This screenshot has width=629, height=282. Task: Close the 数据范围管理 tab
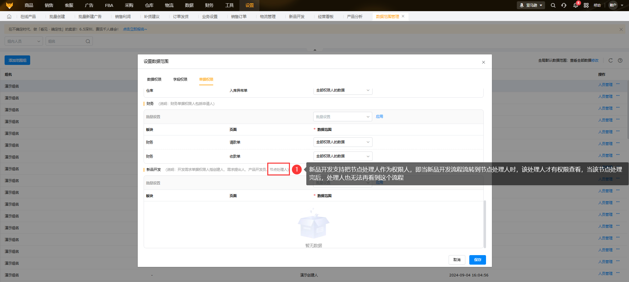(x=403, y=16)
